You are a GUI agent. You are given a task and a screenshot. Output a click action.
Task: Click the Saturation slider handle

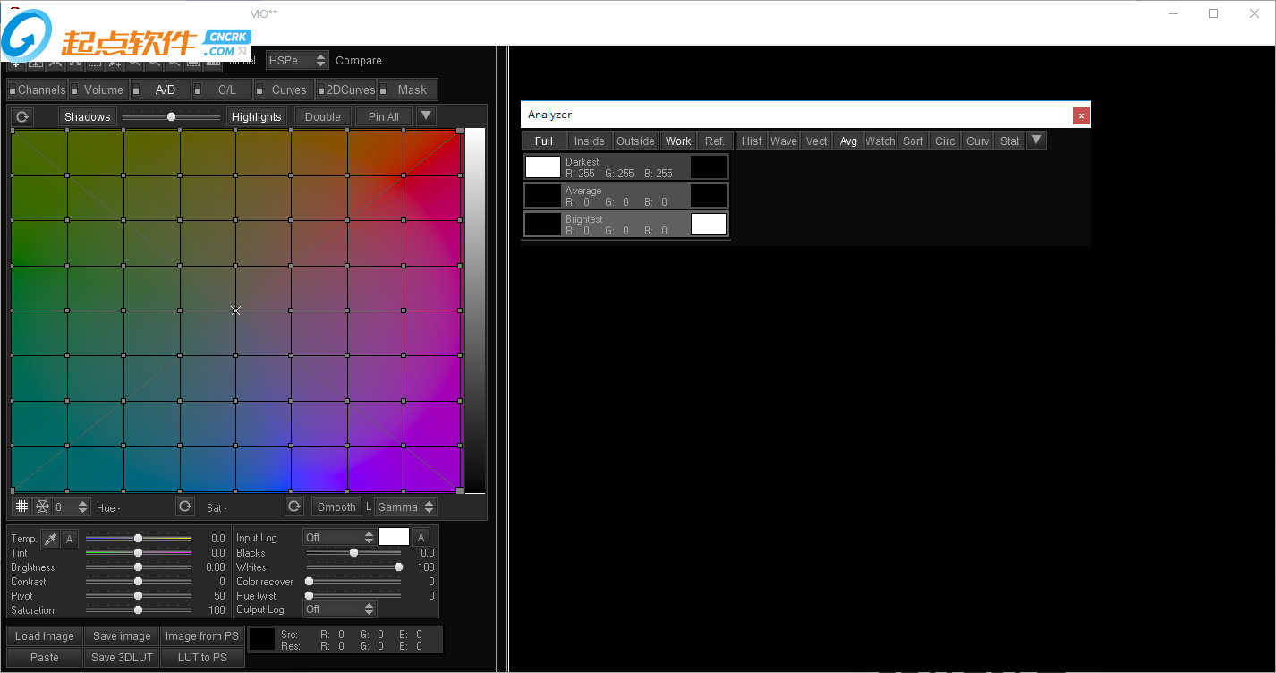(138, 610)
